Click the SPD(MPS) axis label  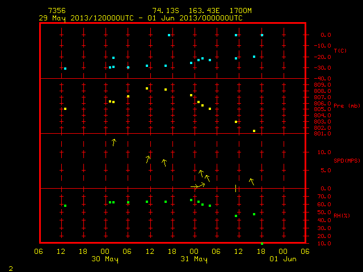pos(347,160)
